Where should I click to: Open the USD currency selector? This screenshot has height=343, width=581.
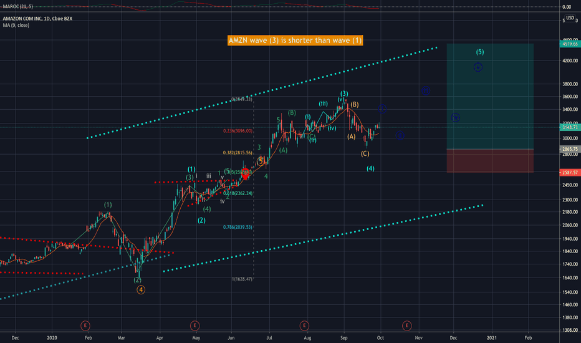[570, 18]
